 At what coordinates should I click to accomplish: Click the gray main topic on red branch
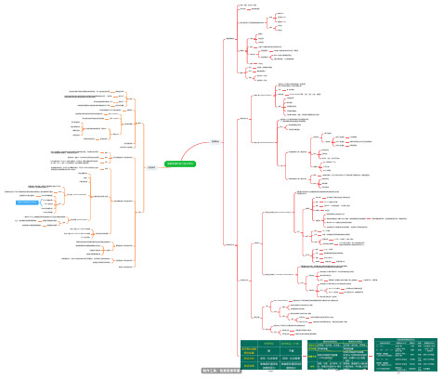coord(215,142)
